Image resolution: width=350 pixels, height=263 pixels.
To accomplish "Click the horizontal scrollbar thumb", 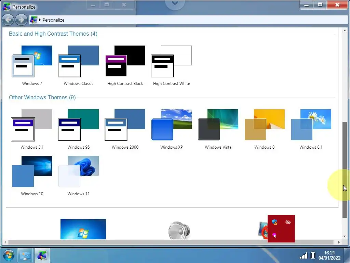I will click(x=171, y=242).
